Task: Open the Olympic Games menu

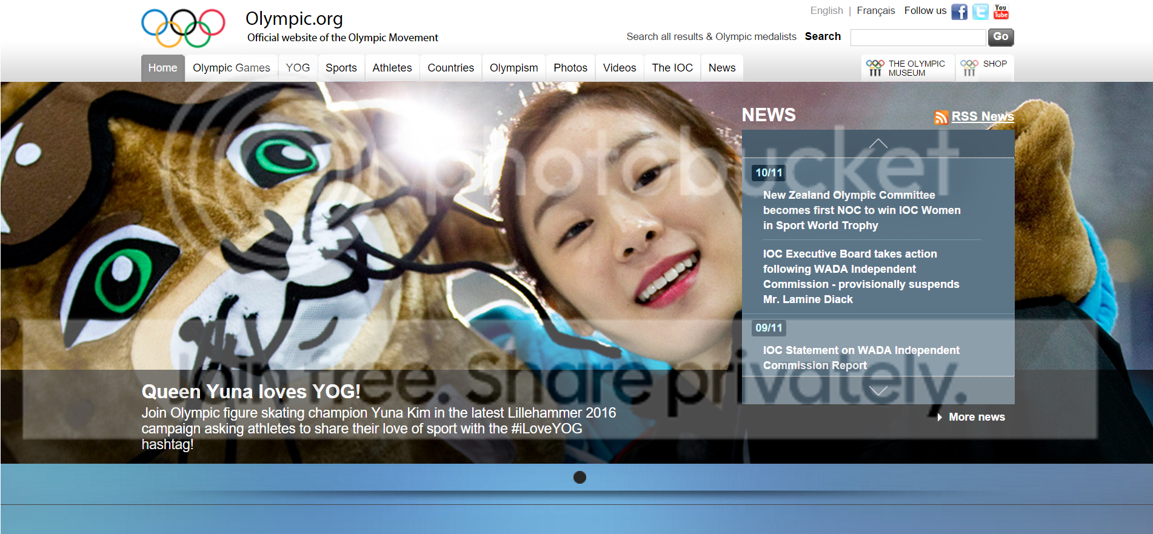Action: click(x=231, y=68)
